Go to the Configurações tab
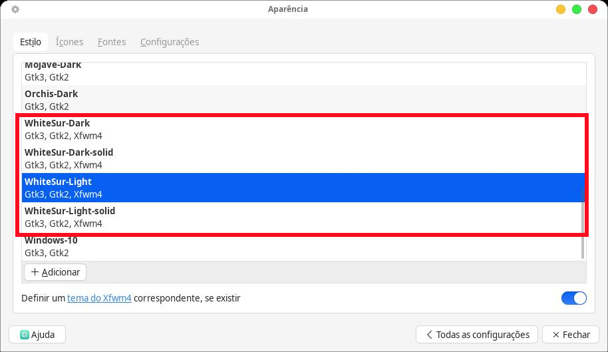608x352 pixels. (170, 42)
